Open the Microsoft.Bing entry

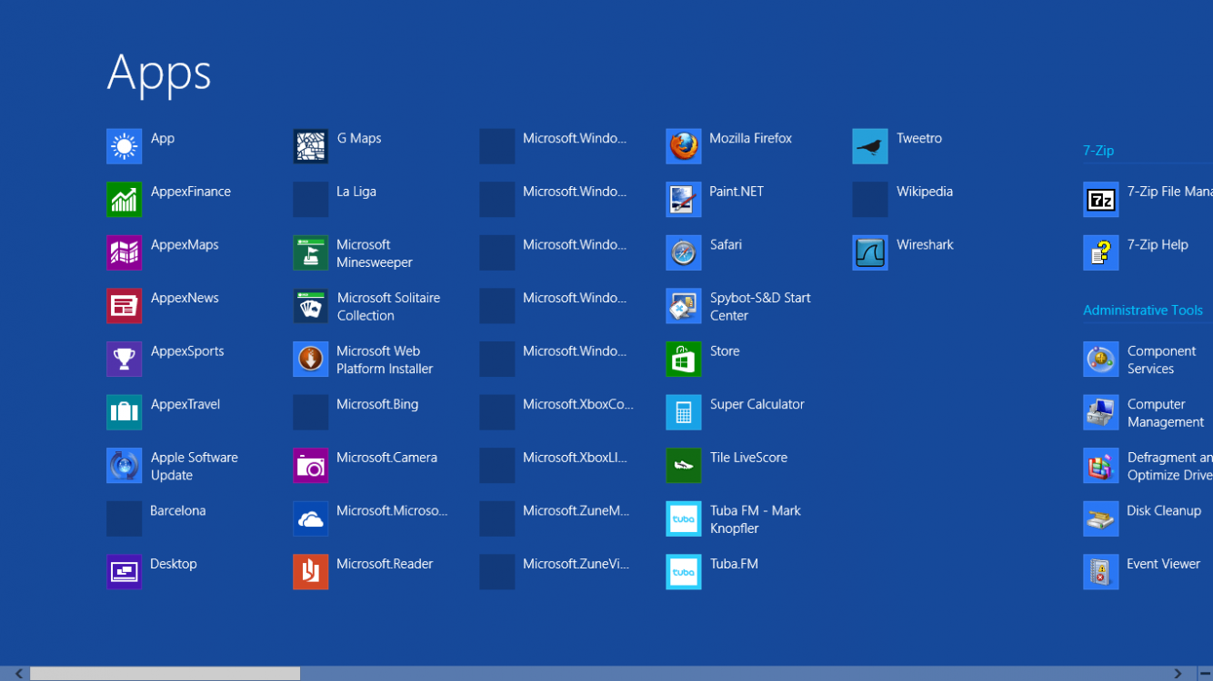point(356,412)
